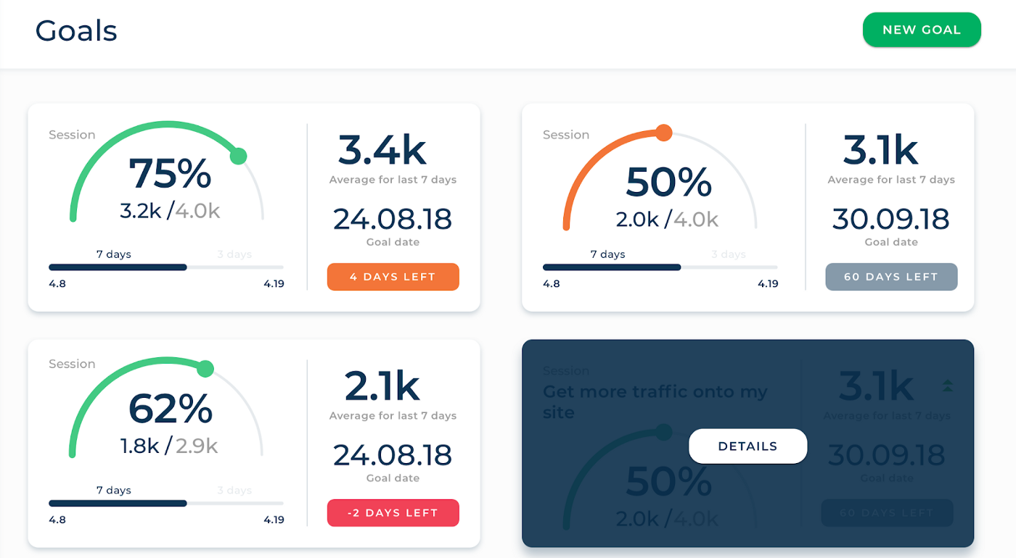Image resolution: width=1016 pixels, height=558 pixels.
Task: Open DETAILS for the traffic goal card
Action: (747, 446)
